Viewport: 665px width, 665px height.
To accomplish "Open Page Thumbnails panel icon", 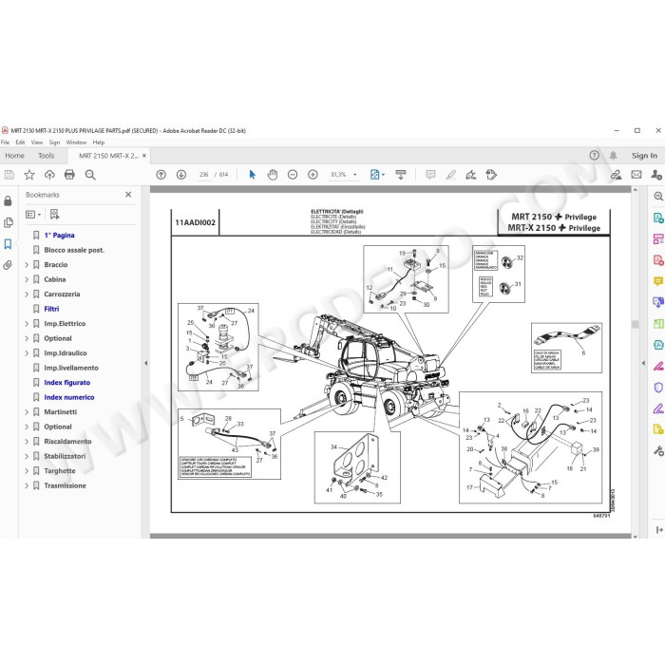I will pos(8,222).
